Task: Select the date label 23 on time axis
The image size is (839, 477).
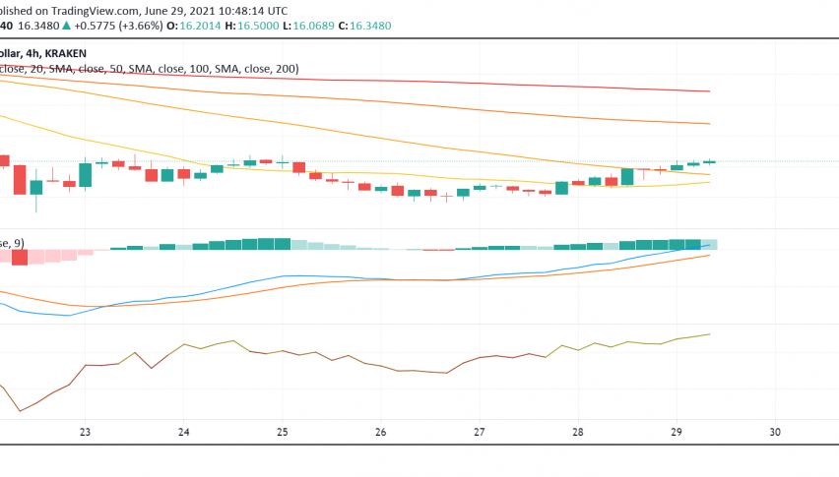Action: (85, 432)
